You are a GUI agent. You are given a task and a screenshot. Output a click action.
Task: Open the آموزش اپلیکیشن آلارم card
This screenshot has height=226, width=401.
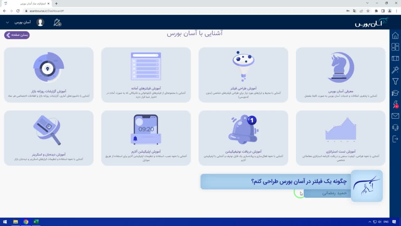146,138
